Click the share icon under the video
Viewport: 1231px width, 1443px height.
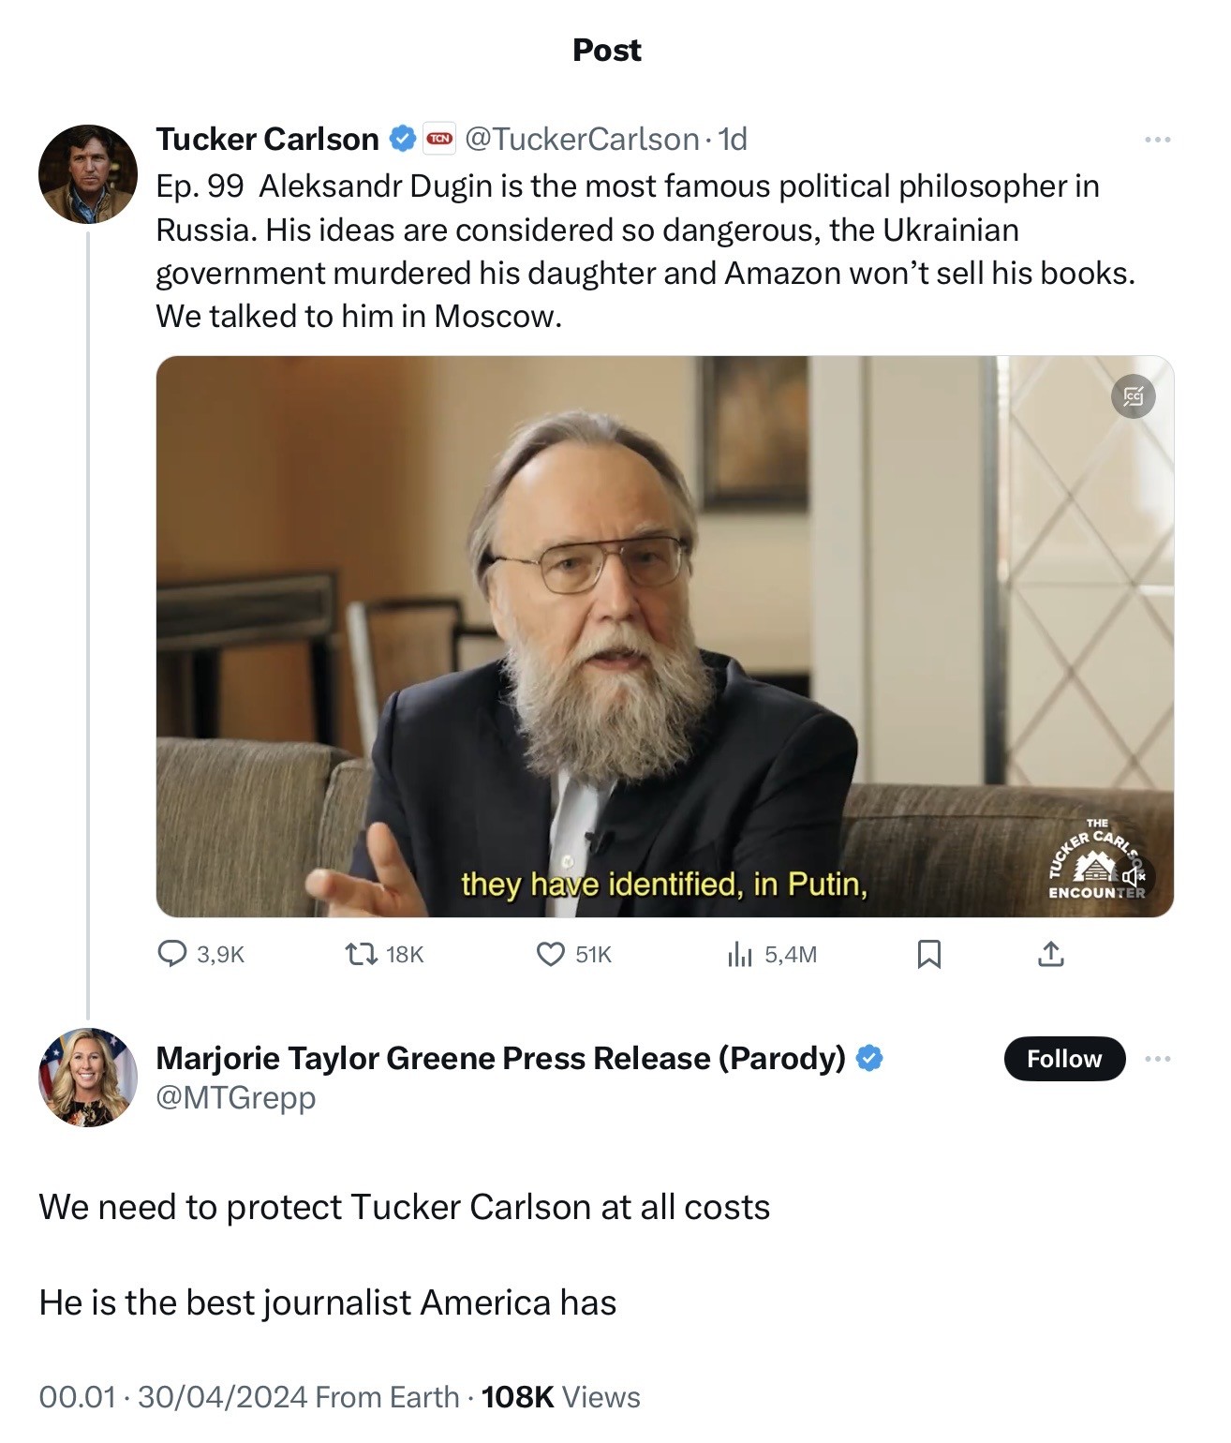point(1051,954)
